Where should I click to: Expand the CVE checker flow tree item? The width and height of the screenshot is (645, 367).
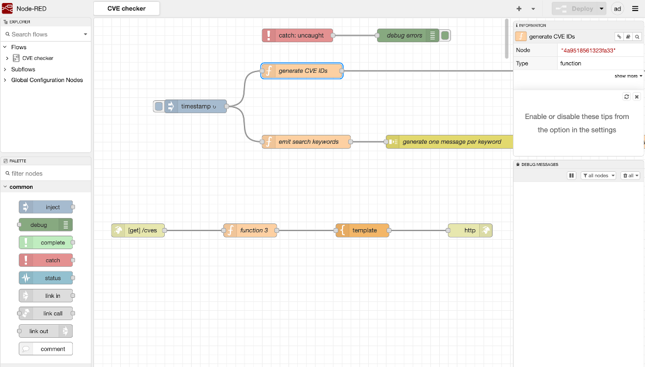[7, 58]
